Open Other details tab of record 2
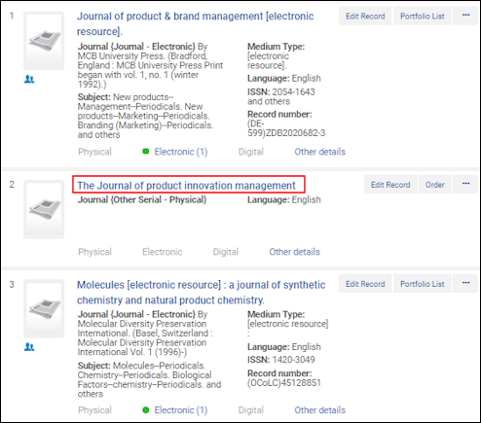 [294, 252]
